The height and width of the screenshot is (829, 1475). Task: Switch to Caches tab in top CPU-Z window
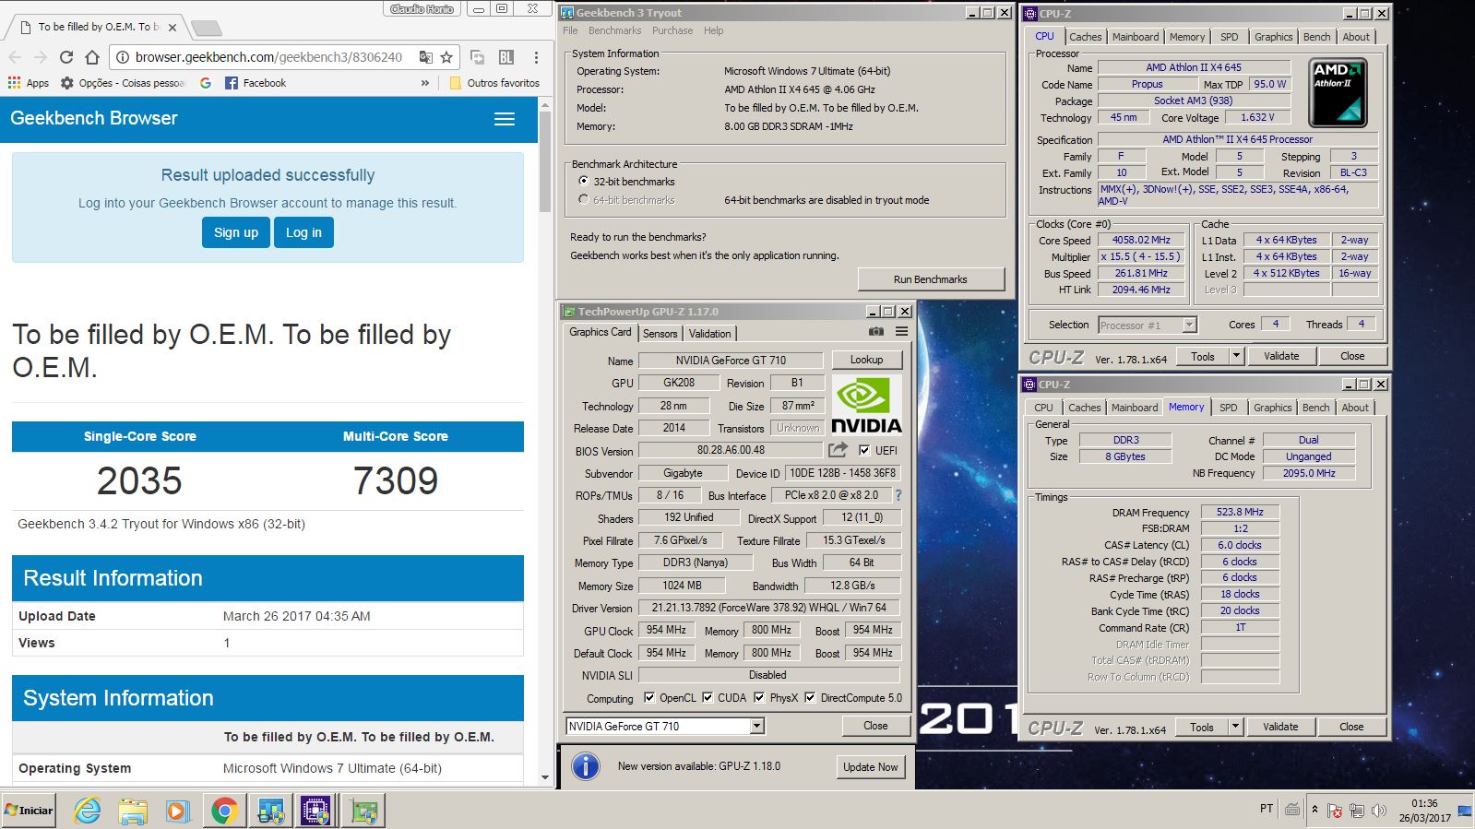1085,37
